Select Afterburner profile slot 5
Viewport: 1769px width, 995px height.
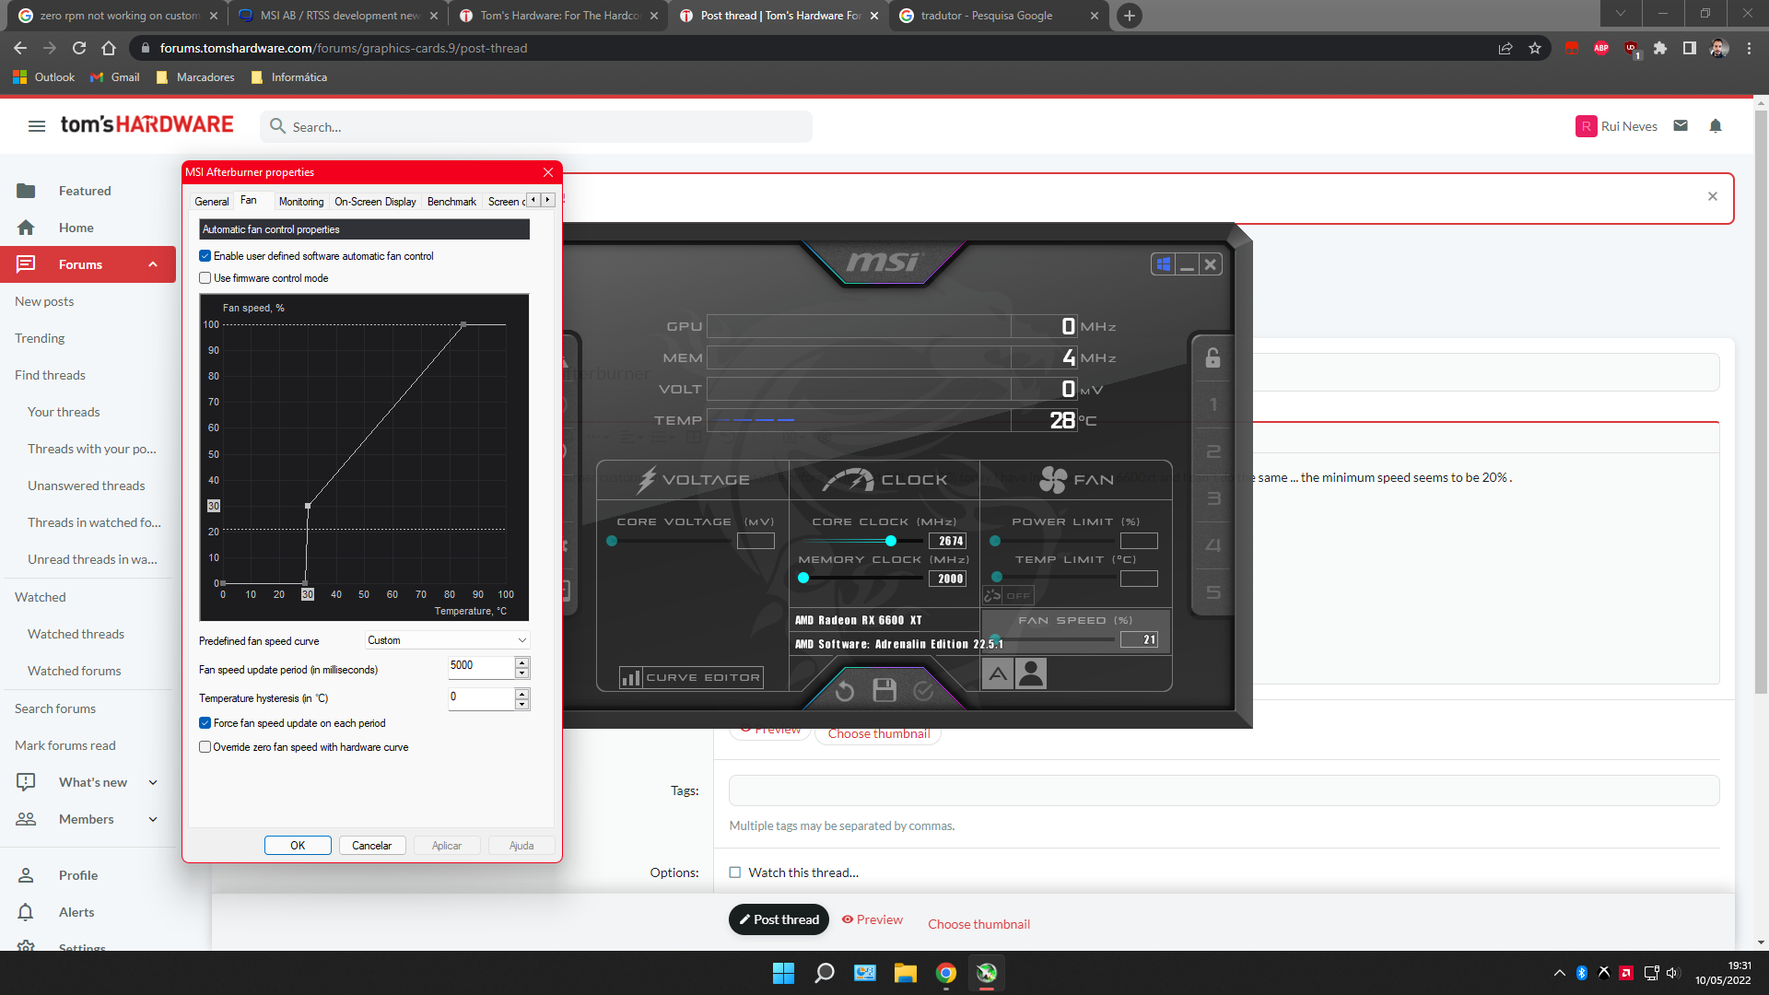(x=1213, y=592)
